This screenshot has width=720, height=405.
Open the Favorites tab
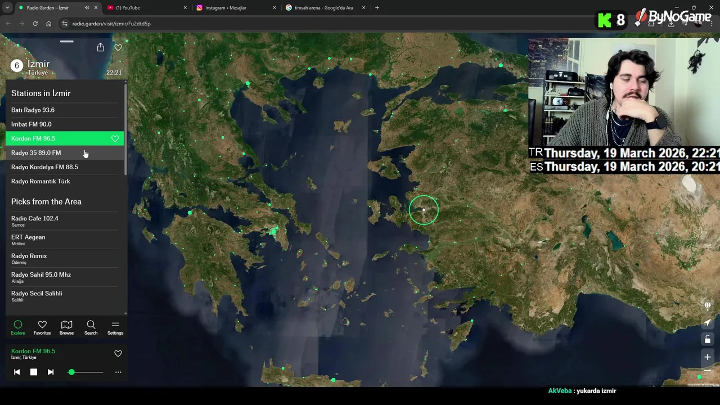[42, 327]
